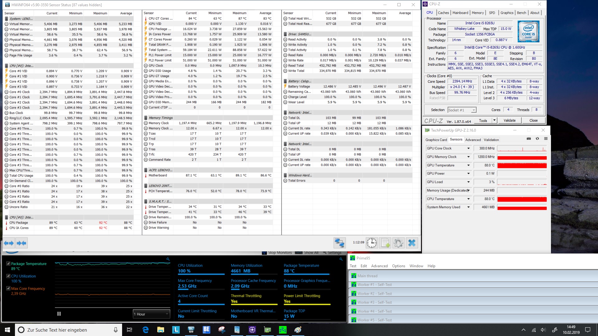This screenshot has width=598, height=336.
Task: Click CPU-Z purple chip taskbar icon
Action: tap(252, 330)
